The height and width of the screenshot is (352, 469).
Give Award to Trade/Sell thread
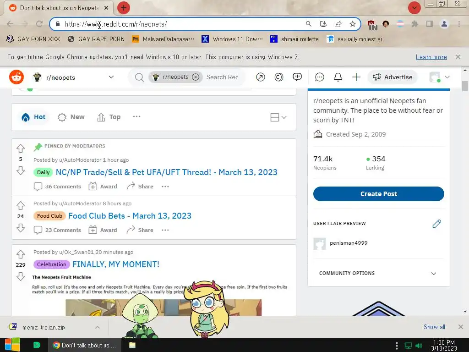pyautogui.click(x=103, y=187)
